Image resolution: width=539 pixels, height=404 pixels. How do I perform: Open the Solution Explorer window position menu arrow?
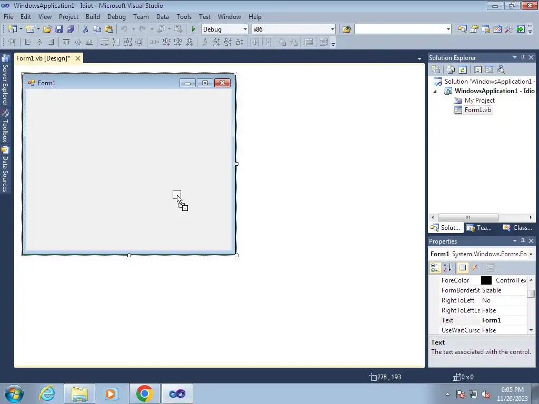click(x=515, y=58)
